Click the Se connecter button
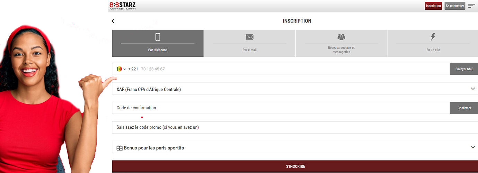Screen dimensions: 478x173 click(455, 6)
